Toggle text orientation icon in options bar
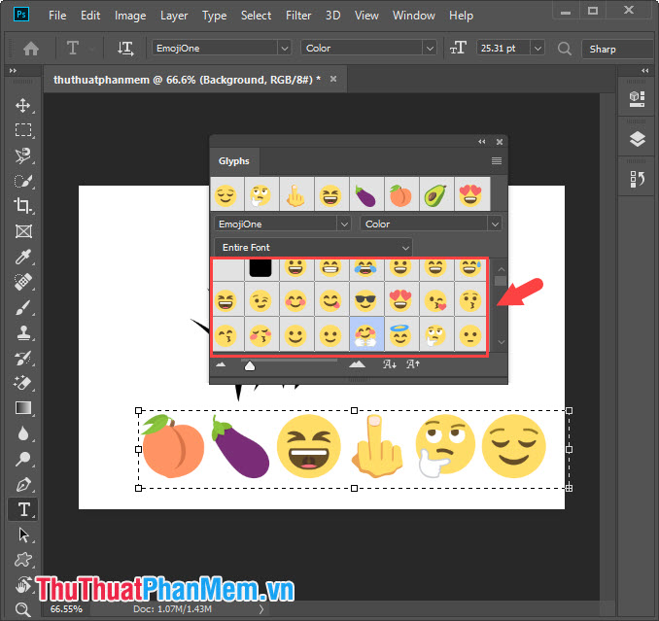This screenshot has width=659, height=621. click(x=125, y=49)
